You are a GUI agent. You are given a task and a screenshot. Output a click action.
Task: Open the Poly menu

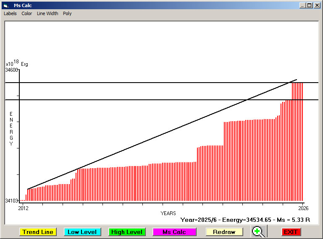click(x=67, y=13)
